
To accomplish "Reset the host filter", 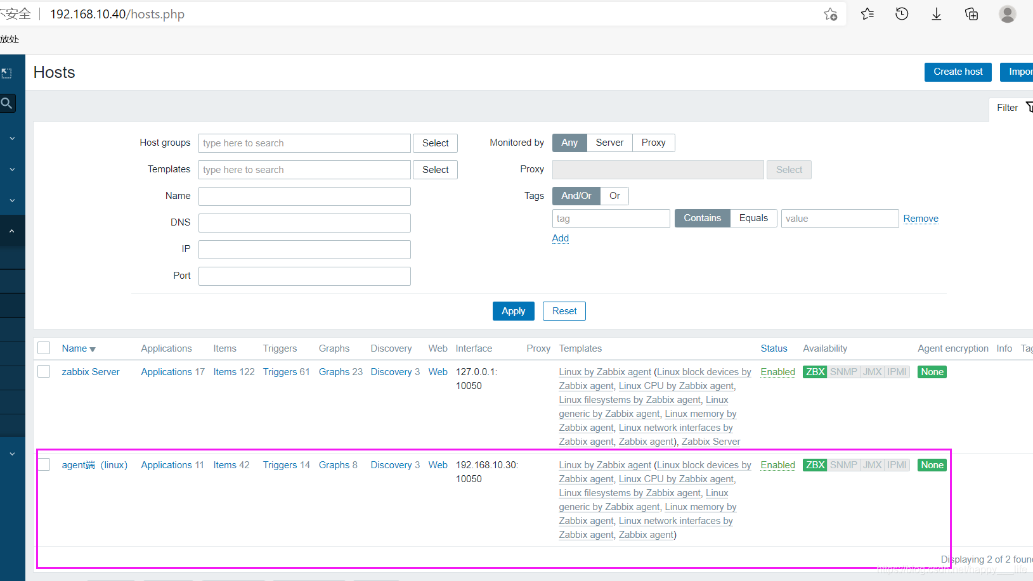I will [564, 311].
